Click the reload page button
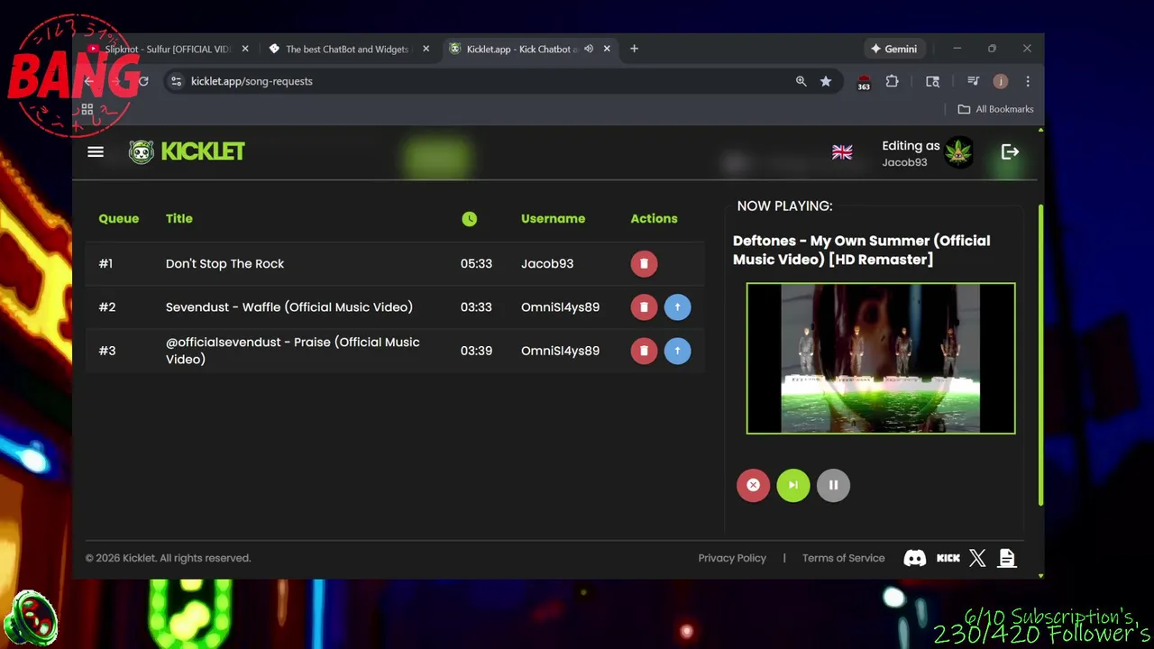This screenshot has width=1154, height=649. pos(142,81)
